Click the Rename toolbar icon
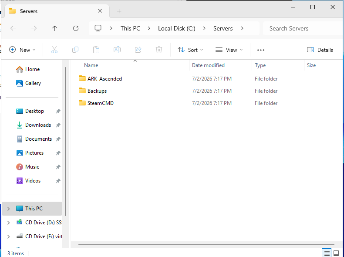The image size is (344, 257). [117, 50]
